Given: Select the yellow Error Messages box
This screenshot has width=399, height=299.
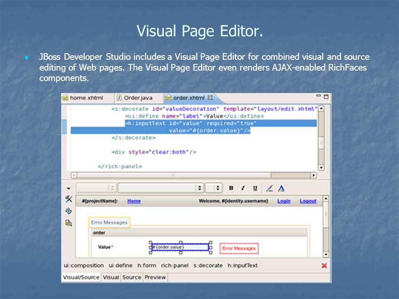Looking at the screenshot, I should [109, 223].
